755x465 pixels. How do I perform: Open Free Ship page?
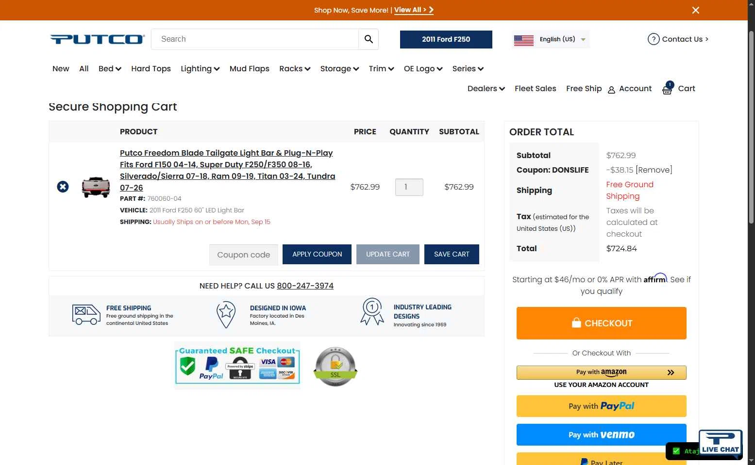pyautogui.click(x=584, y=89)
